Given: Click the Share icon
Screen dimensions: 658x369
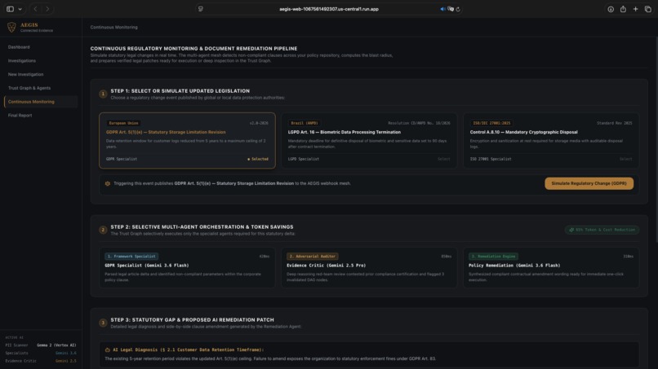Looking at the screenshot, I should 623,9.
